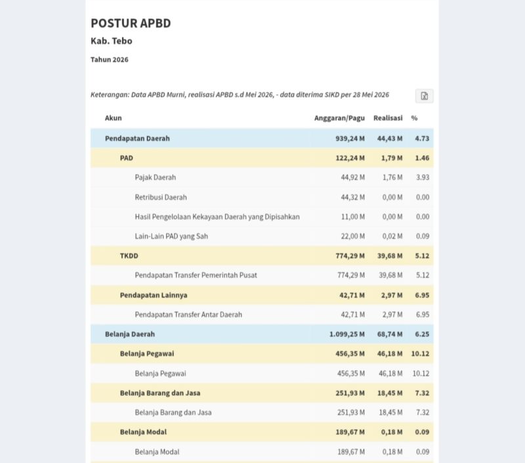Click the percent column header
525x463 pixels.
tap(414, 118)
